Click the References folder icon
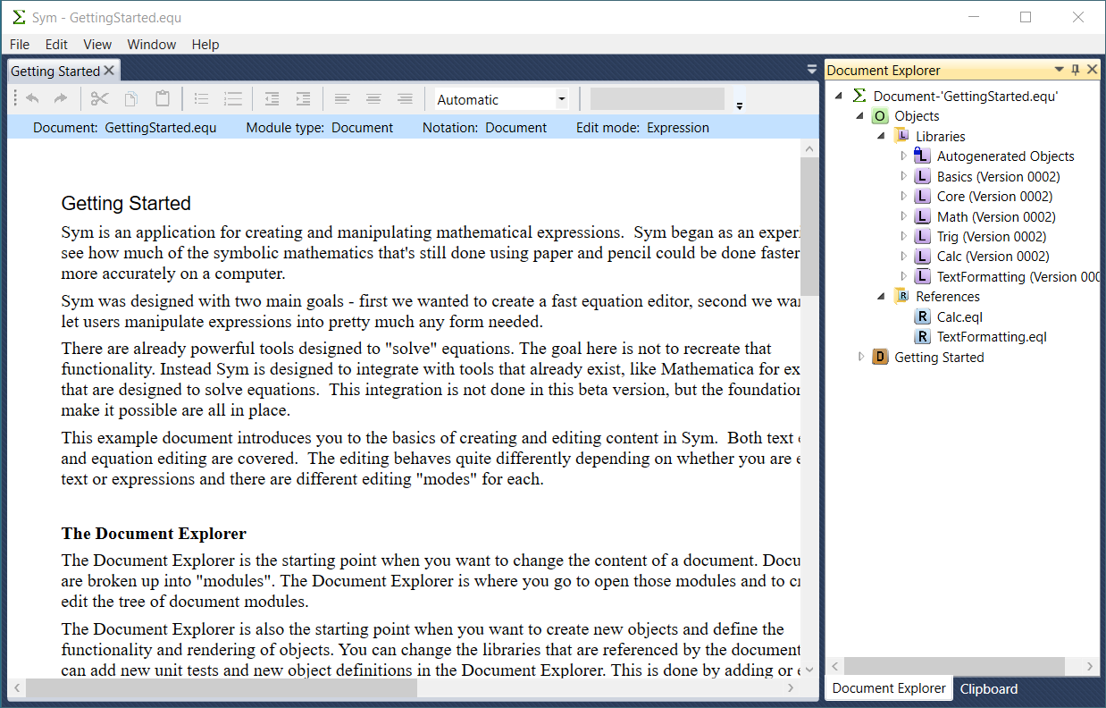Screen dimensions: 1106x708 901,297
